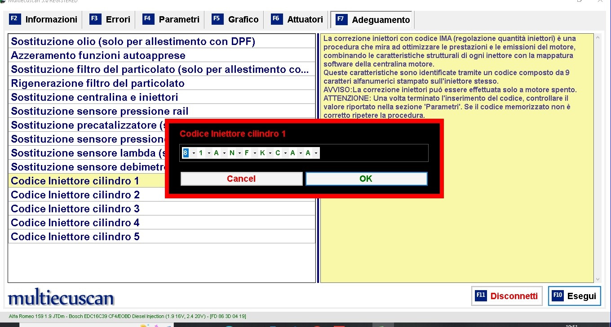Image resolution: width=611 pixels, height=327 pixels.
Task: Click the F2 key icon beside Informazioni
Action: click(14, 19)
